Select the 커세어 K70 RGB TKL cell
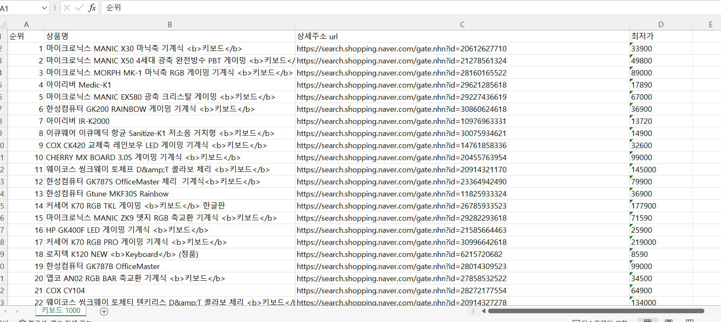721x322 pixels. (x=170, y=206)
